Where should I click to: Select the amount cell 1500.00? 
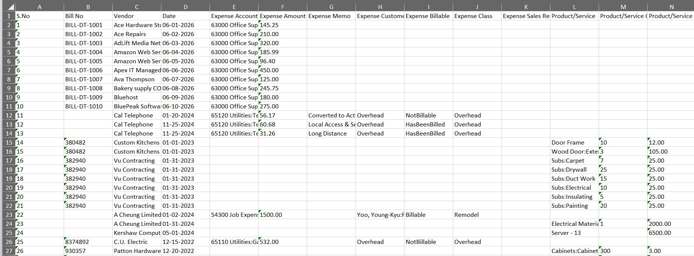coord(283,215)
